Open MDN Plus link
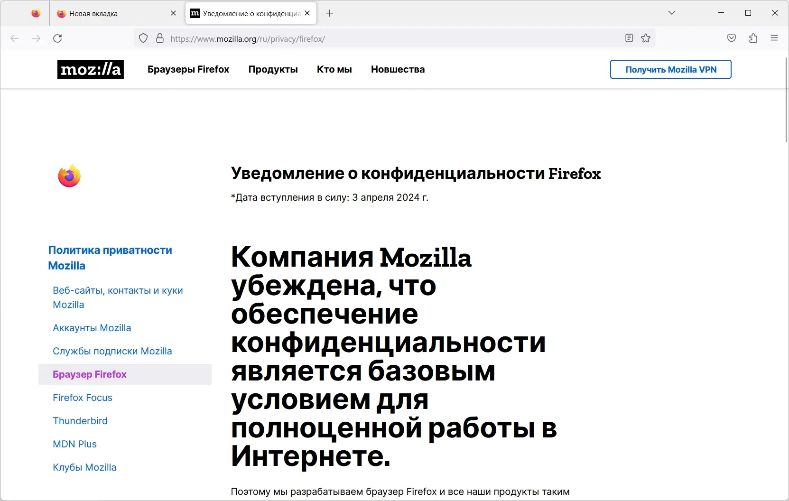789x501 pixels. click(75, 444)
